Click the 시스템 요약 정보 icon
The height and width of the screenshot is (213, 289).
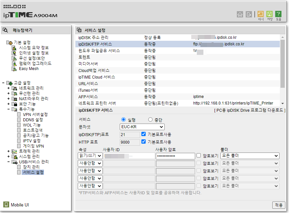(x=14, y=48)
